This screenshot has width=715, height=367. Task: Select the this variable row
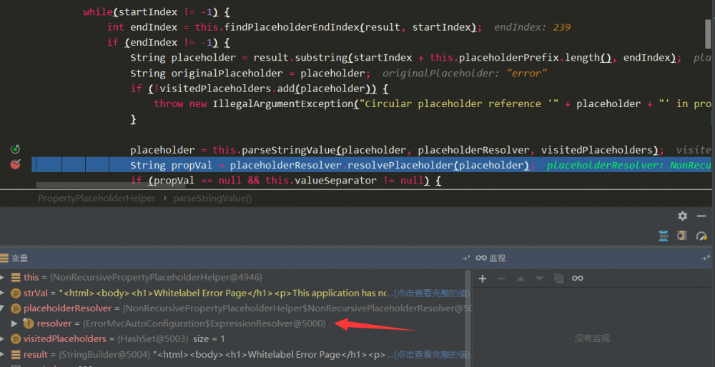235,277
